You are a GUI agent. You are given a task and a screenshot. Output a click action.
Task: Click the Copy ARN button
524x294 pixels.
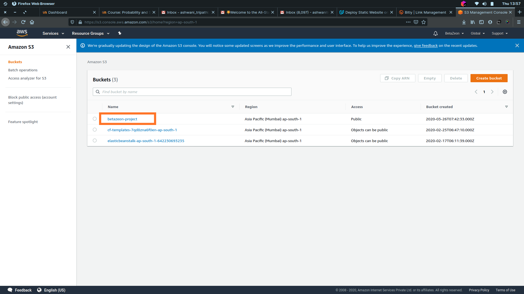398,78
